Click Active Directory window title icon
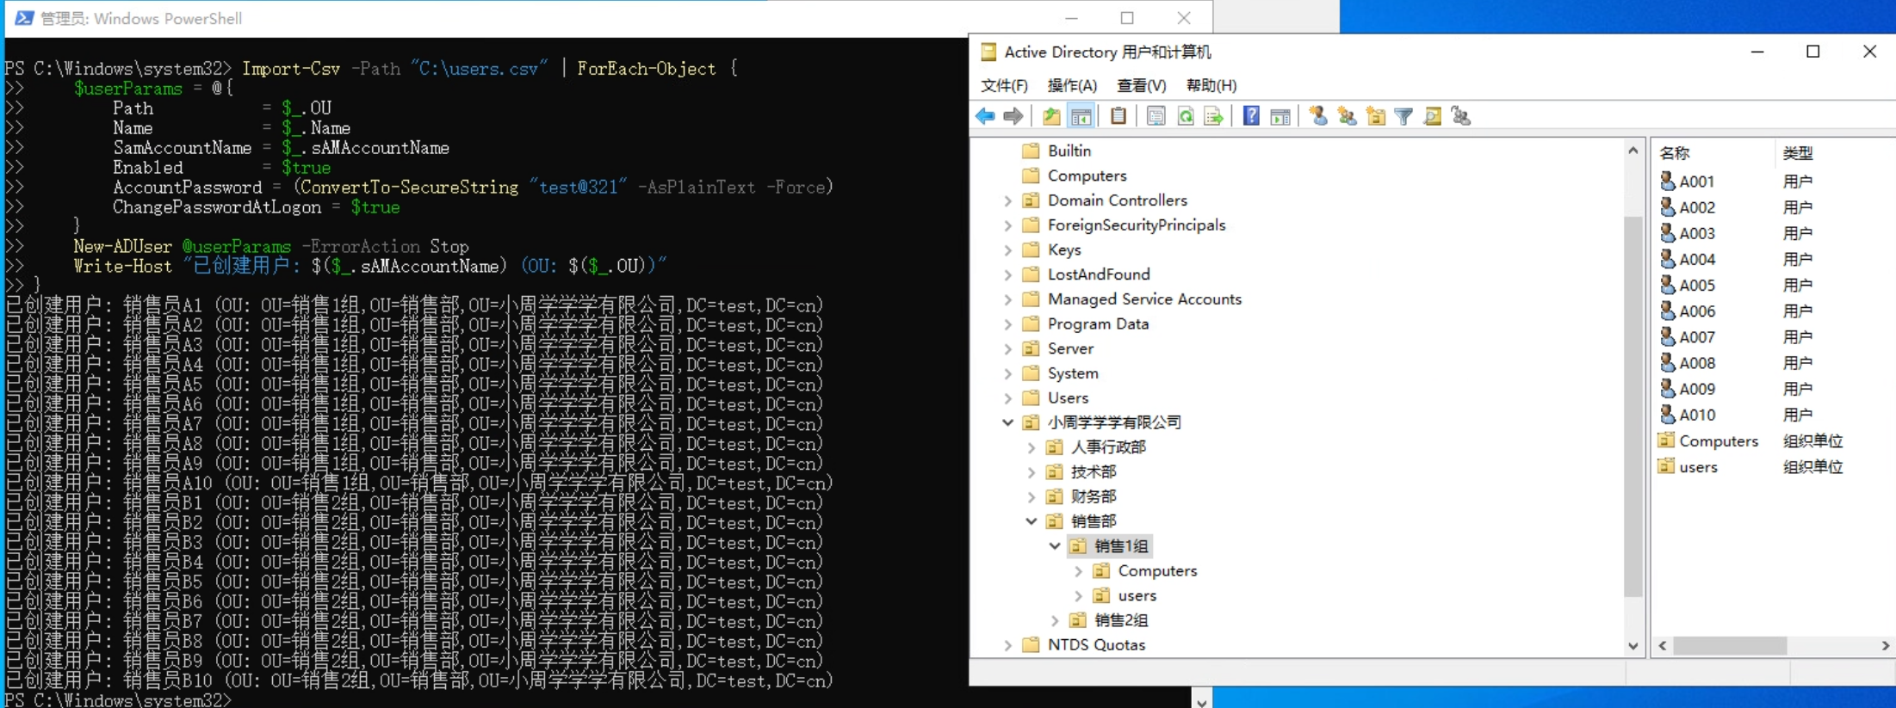The height and width of the screenshot is (708, 1896). (989, 52)
